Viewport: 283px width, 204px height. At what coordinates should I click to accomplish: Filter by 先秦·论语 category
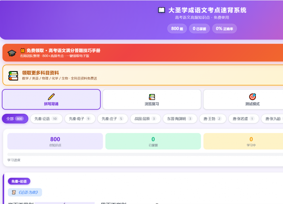click(x=46, y=119)
